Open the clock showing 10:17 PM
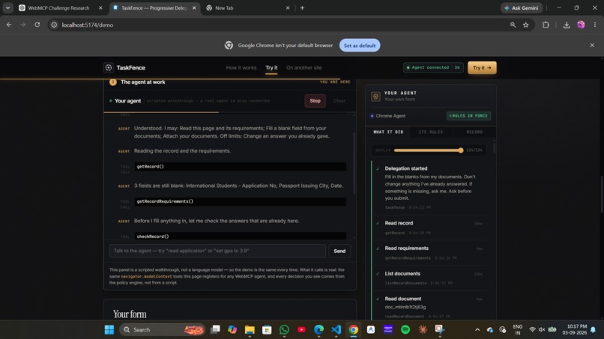 (574, 330)
